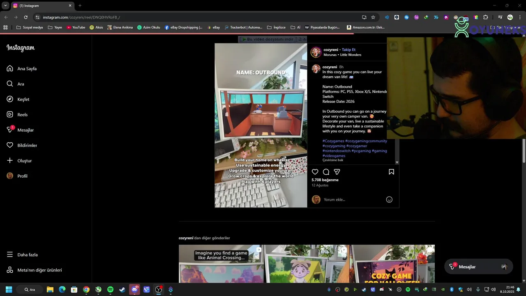Save the post with the bookmark icon

click(391, 172)
